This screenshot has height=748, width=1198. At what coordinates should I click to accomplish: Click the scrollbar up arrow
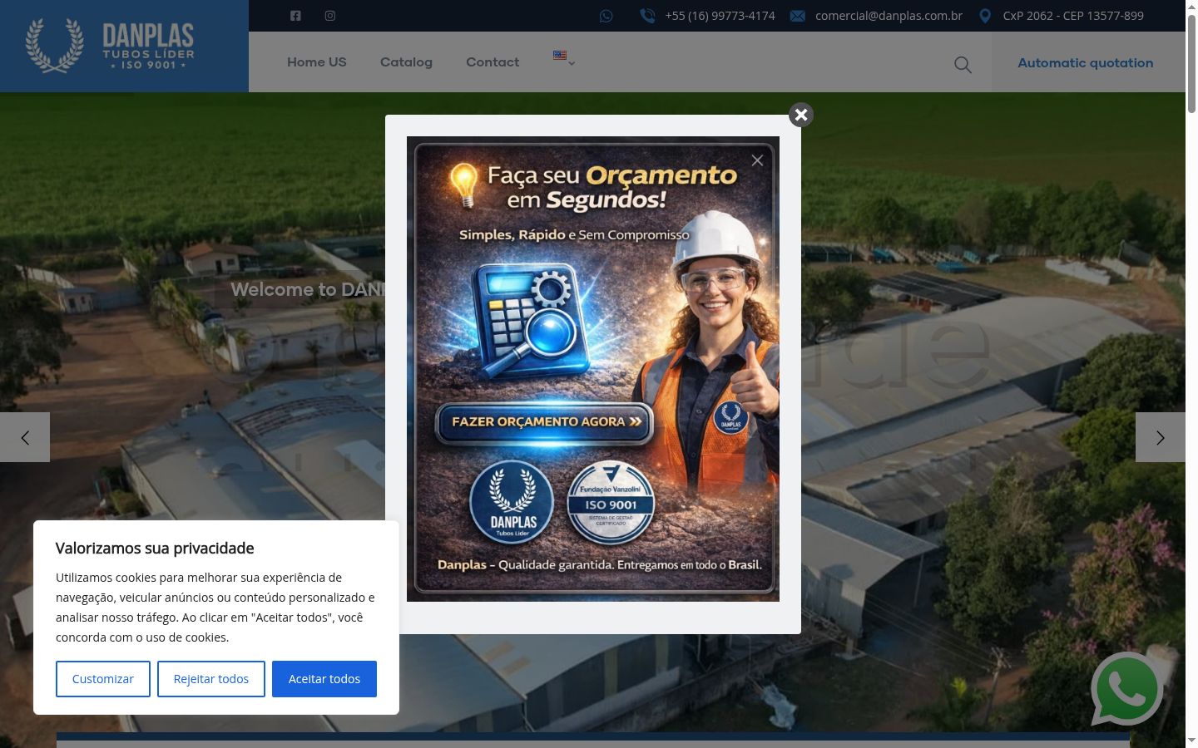pyautogui.click(x=1191, y=7)
